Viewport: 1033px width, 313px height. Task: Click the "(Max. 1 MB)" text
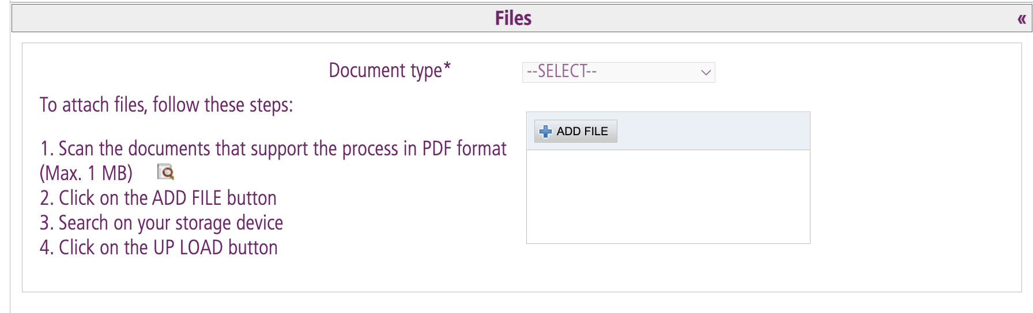pyautogui.click(x=86, y=173)
